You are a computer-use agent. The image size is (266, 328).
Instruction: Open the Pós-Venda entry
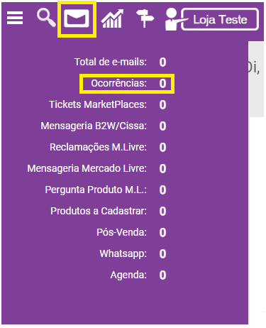point(121,232)
